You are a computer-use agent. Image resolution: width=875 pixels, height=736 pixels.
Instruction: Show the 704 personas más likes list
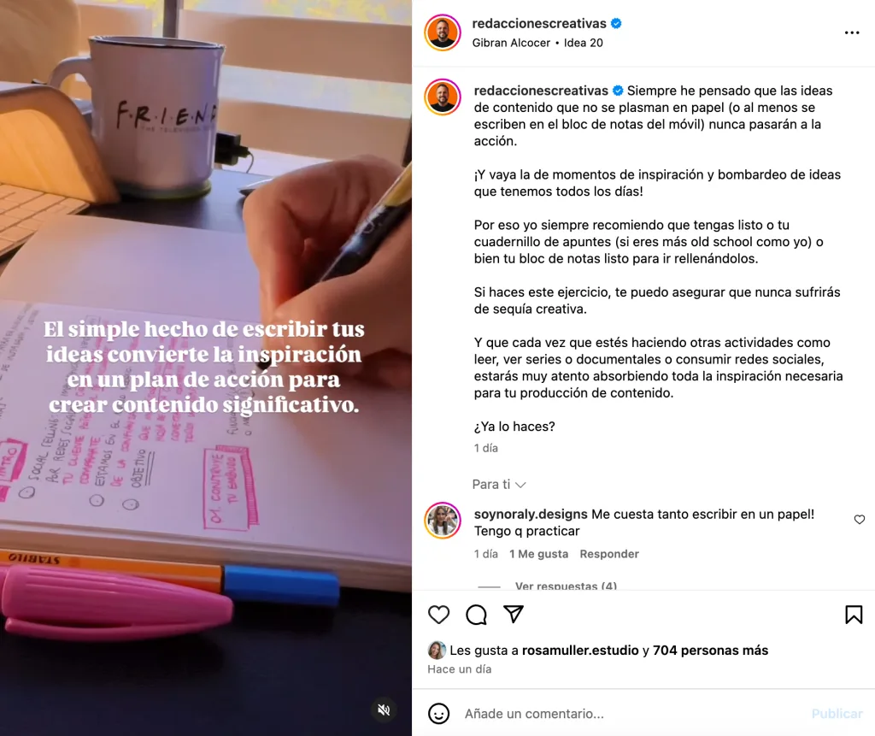(710, 650)
